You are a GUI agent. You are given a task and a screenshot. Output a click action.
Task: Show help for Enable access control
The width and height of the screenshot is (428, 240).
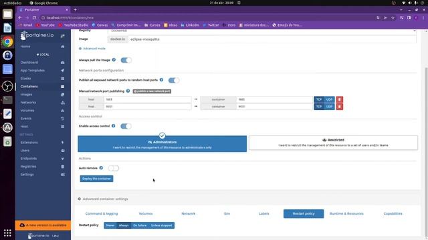pyautogui.click(x=113, y=126)
